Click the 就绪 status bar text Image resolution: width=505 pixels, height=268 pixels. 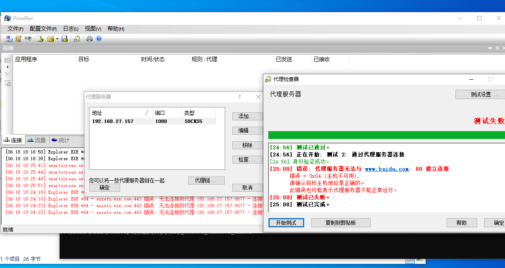click(8, 229)
